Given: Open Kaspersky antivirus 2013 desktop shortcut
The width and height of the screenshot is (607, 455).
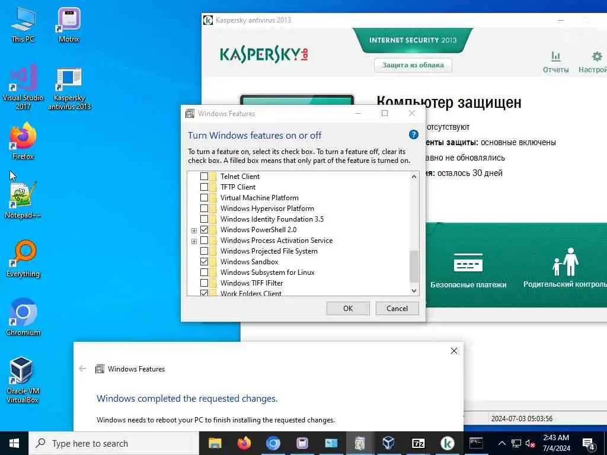Looking at the screenshot, I should [69, 88].
